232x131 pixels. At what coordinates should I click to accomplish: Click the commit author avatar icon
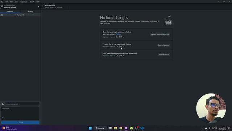(3, 104)
